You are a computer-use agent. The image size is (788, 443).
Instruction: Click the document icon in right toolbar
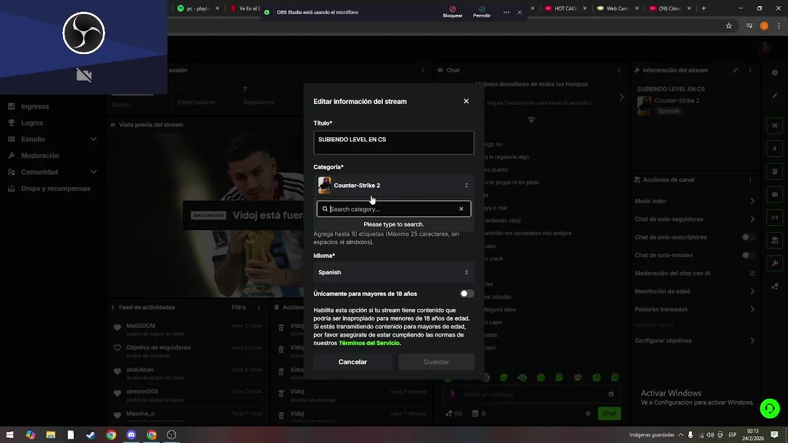[x=775, y=172]
